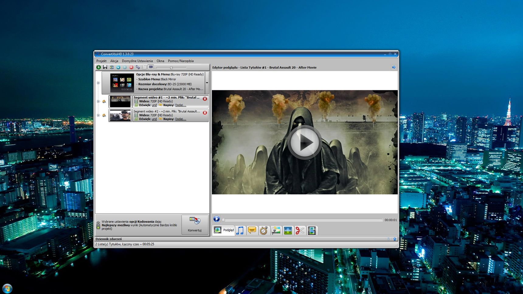The image size is (523, 294).
Task: Click the small blue play button below preview
Action: 216,219
